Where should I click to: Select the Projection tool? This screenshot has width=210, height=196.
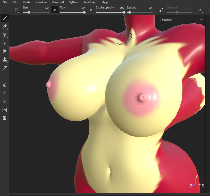click(4, 35)
